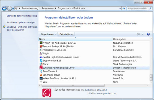Click the TeamViewer 9 icon
Screen dimensions: 154x100
pyautogui.click(x=41, y=71)
